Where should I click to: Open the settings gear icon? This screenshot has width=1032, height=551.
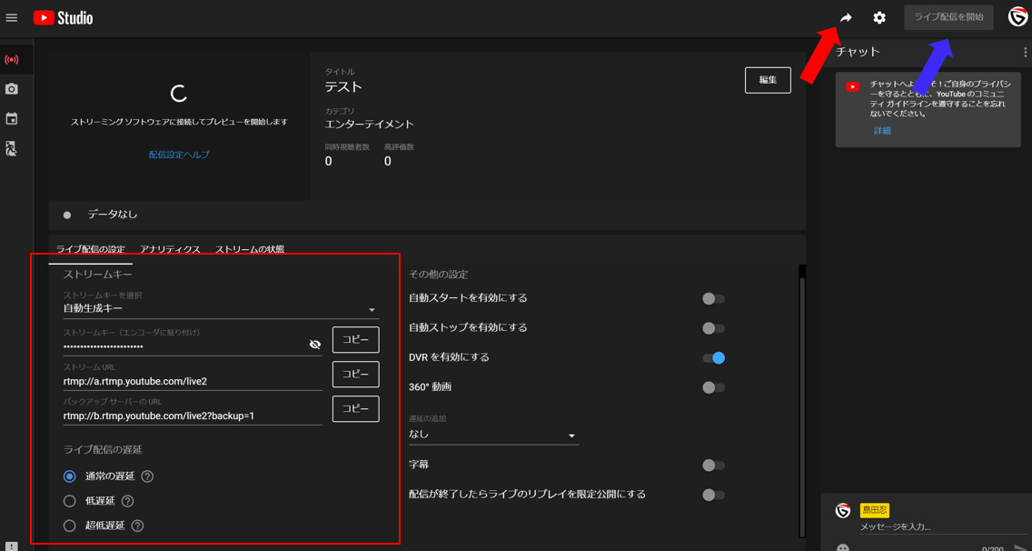pos(879,18)
